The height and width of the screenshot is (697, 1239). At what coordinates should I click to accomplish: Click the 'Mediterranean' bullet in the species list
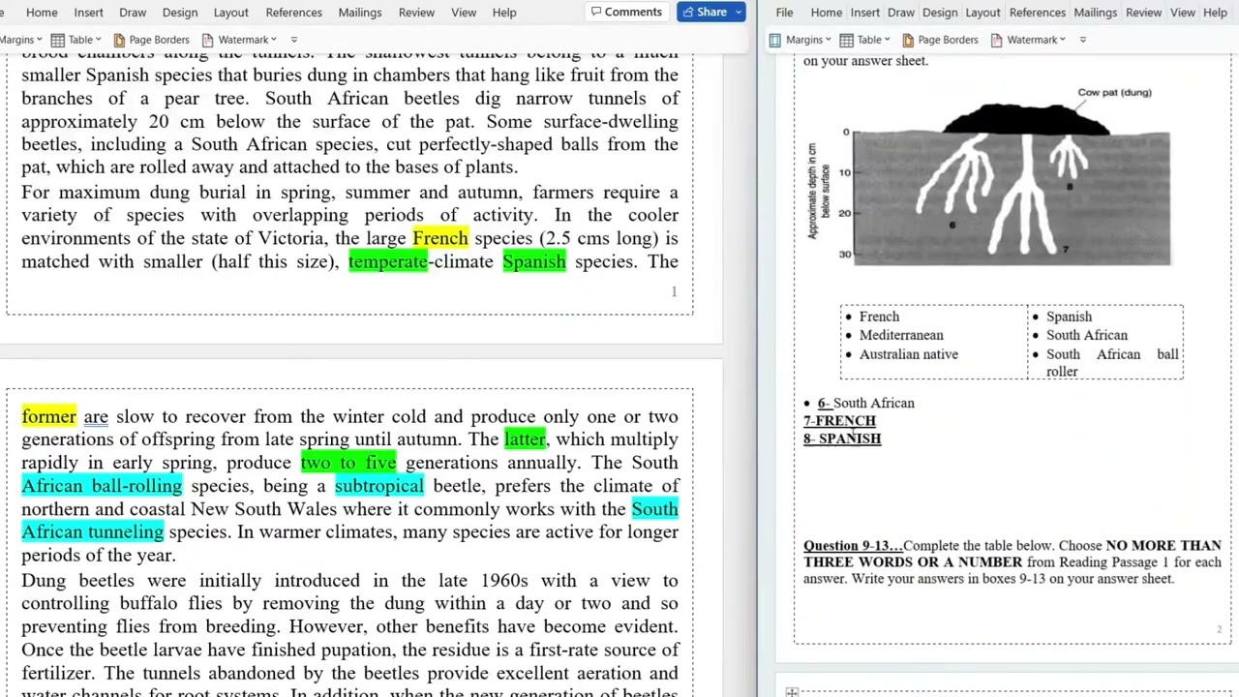(x=901, y=335)
